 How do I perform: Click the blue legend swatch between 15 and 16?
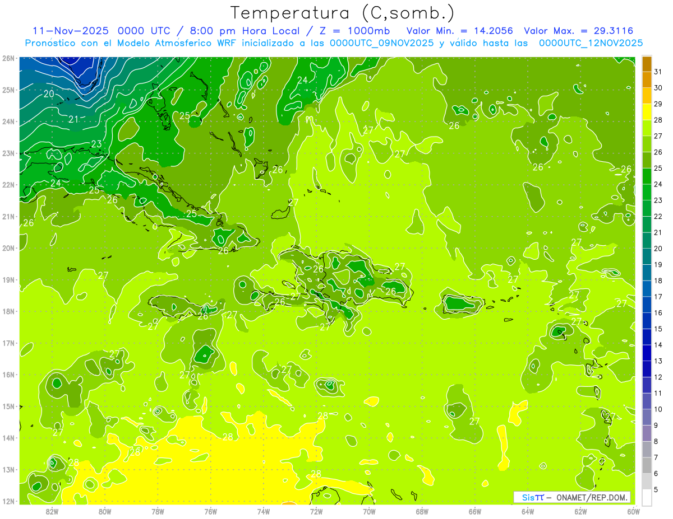[x=647, y=321]
